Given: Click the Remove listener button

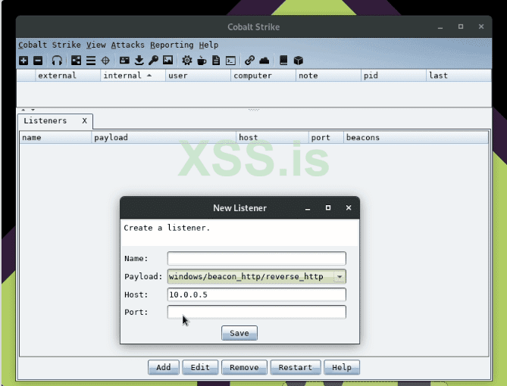Looking at the screenshot, I should click(244, 368).
